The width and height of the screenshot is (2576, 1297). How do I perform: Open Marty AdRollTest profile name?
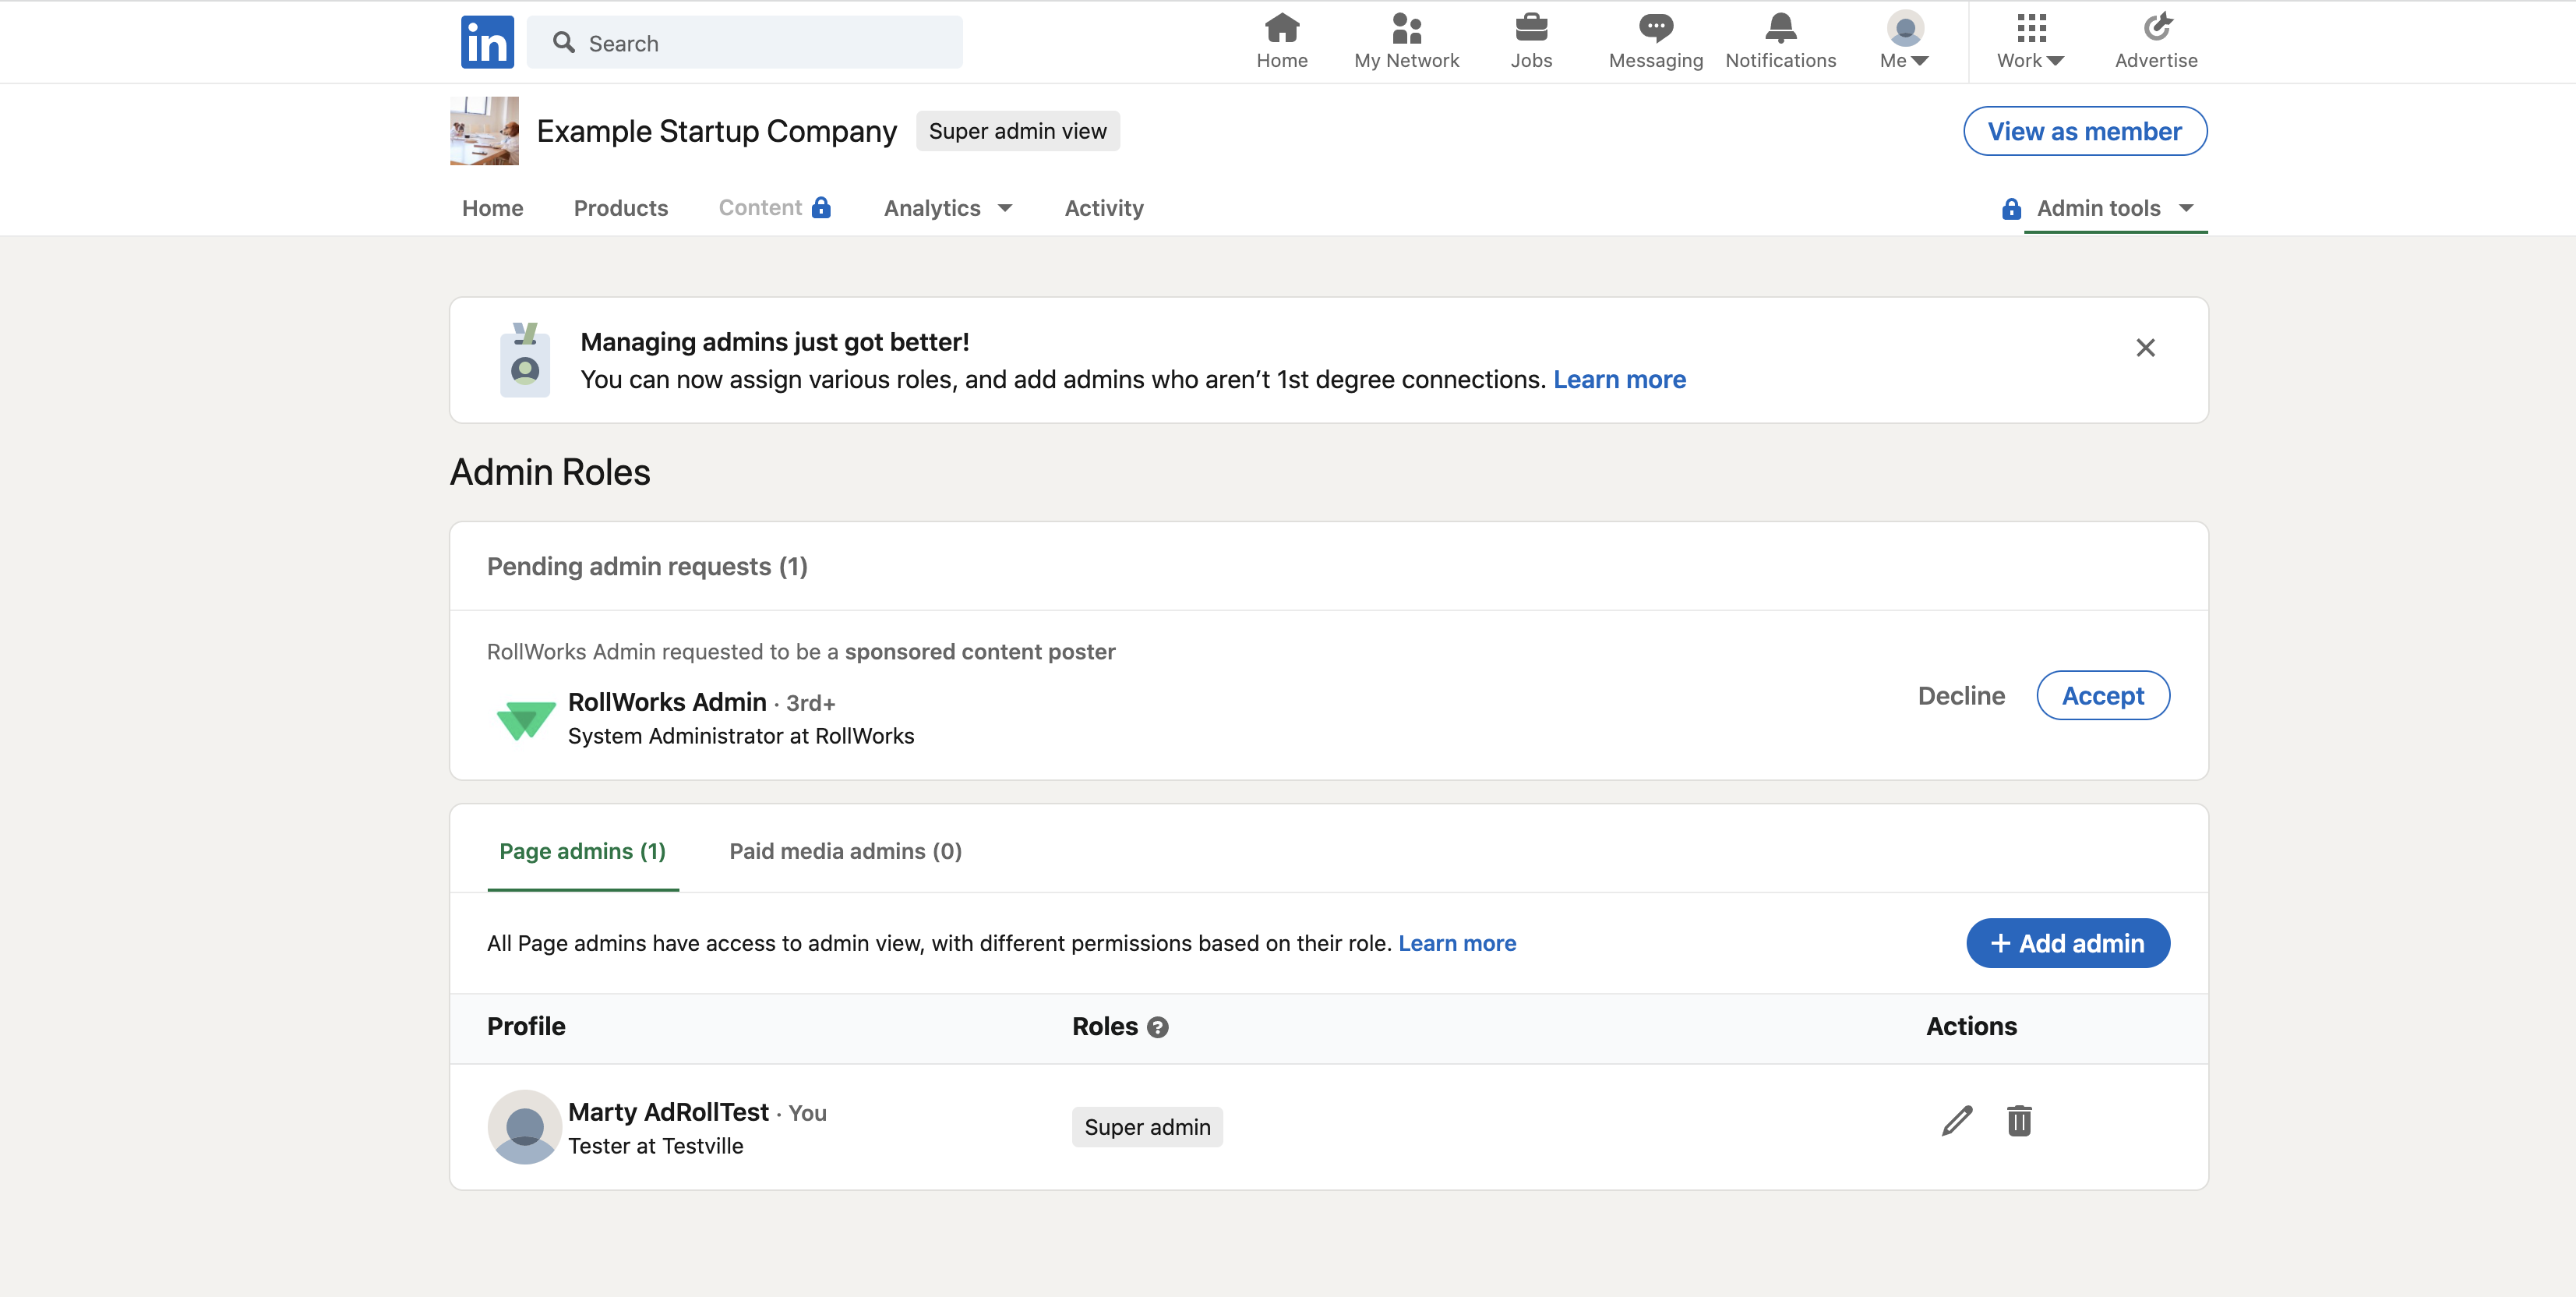pos(668,1112)
